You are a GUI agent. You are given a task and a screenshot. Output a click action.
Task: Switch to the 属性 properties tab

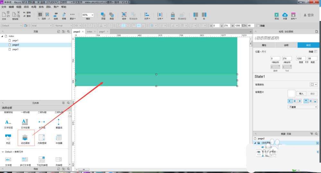click(x=264, y=45)
